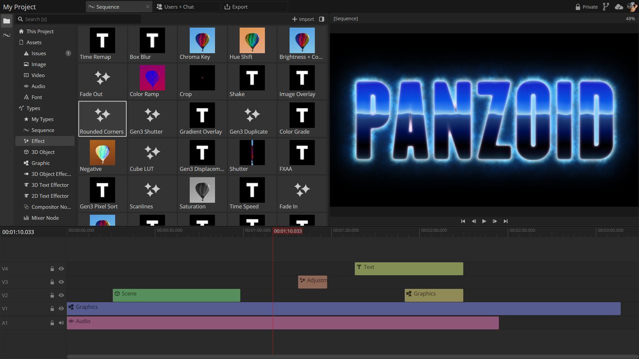Select the Box Blur effect
Viewport: 639px width, 359px height.
(152, 44)
